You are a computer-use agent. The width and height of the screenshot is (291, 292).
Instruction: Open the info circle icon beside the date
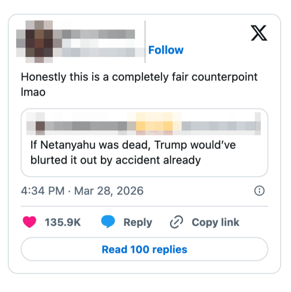point(259,191)
